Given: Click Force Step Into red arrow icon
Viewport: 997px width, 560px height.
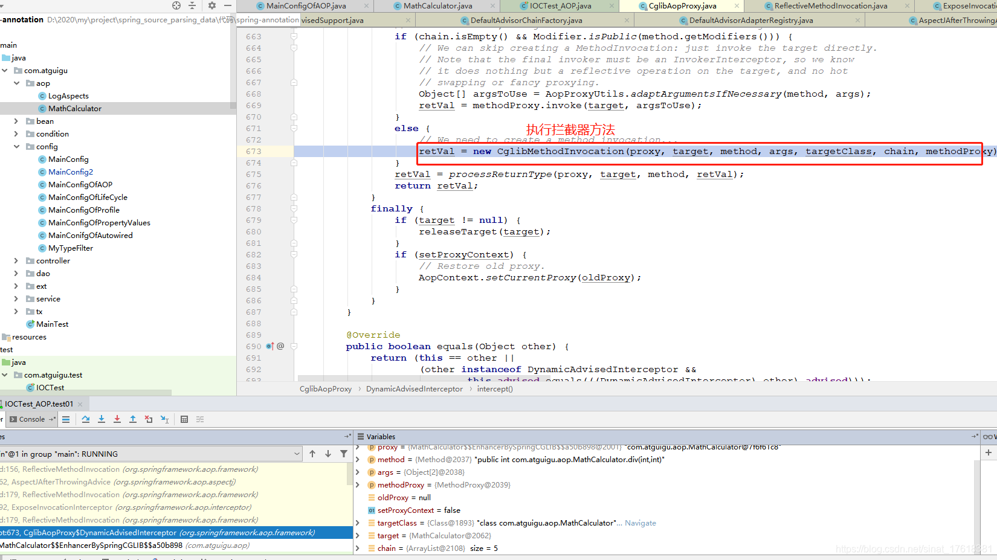Looking at the screenshot, I should click(x=117, y=419).
